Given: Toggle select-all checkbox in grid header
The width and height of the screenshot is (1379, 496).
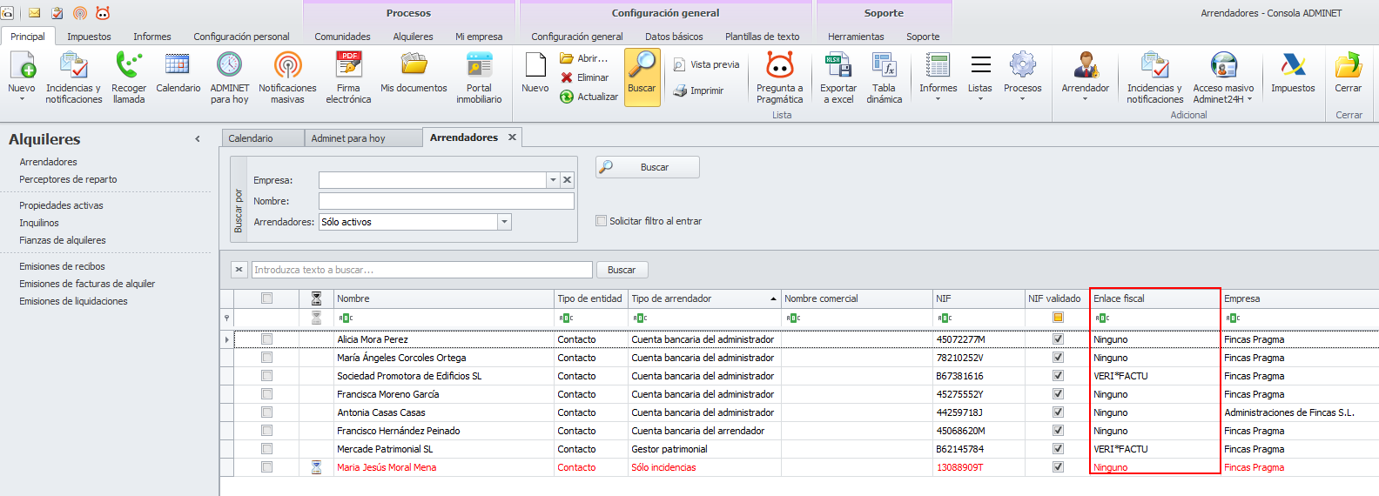Looking at the screenshot, I should tap(266, 298).
